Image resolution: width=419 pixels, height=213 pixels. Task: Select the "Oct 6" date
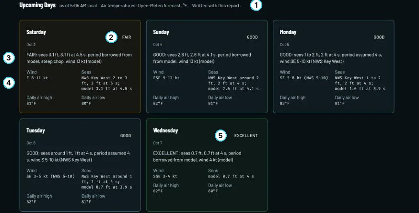(31, 143)
